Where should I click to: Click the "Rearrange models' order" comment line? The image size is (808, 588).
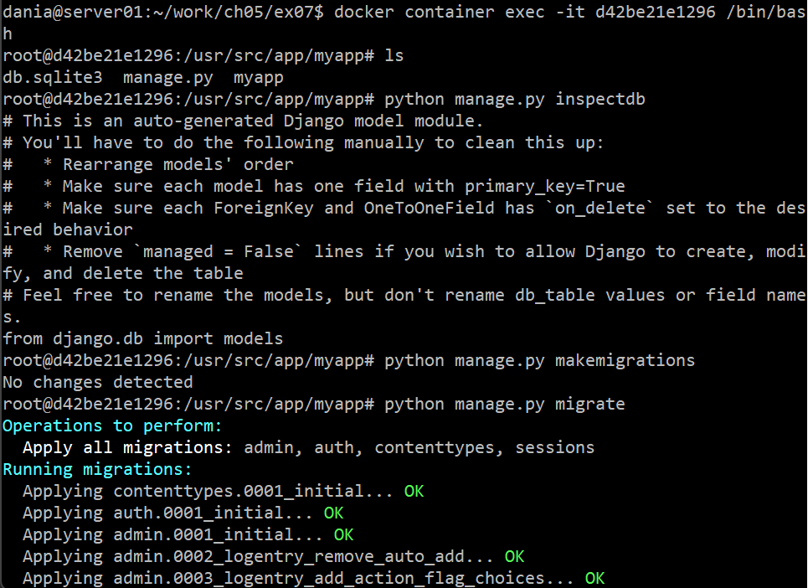[178, 165]
